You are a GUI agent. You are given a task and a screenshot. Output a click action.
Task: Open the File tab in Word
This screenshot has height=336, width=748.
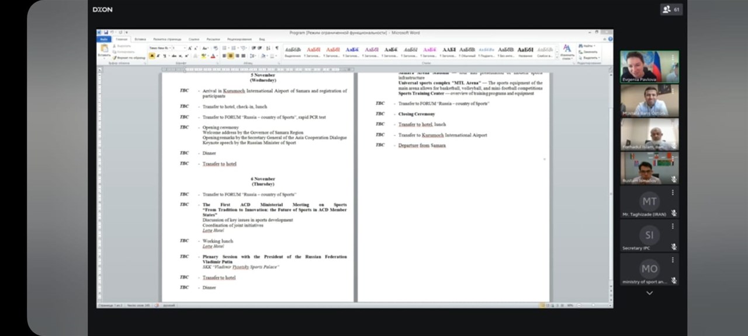pyautogui.click(x=103, y=39)
